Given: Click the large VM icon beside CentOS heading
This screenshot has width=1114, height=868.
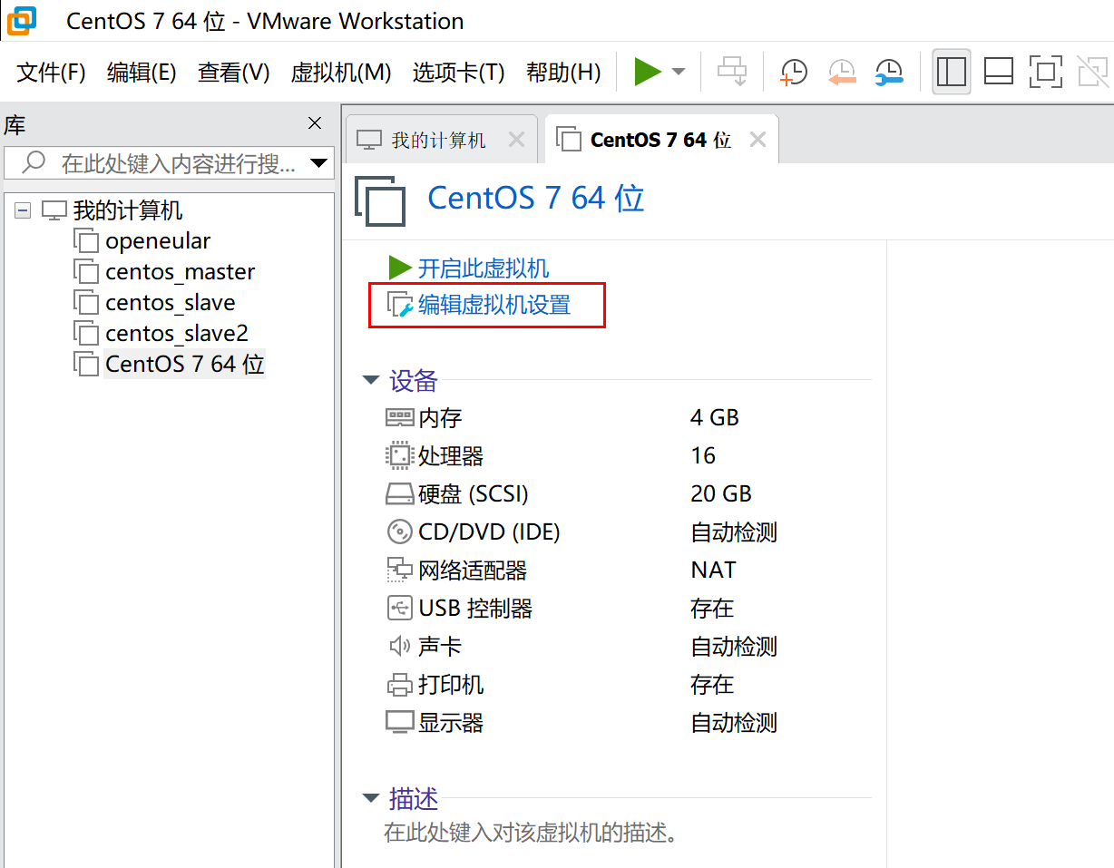Looking at the screenshot, I should click(380, 200).
